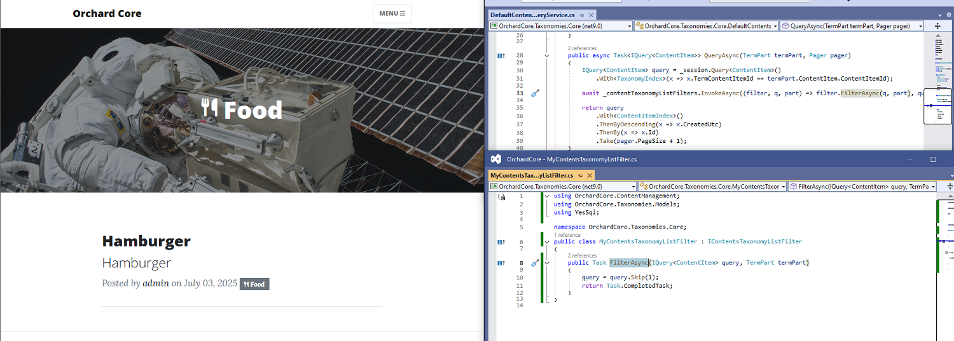Open the MENU hamburger button on Orchard Core site
This screenshot has height=341, width=954.
pyautogui.click(x=392, y=13)
